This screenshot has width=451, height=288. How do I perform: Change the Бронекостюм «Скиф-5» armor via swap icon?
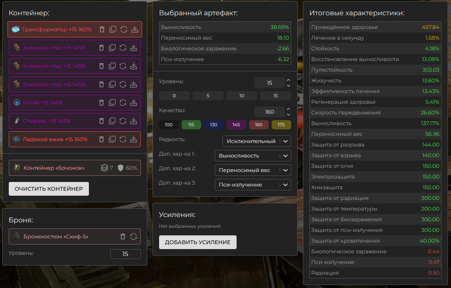[134, 237]
